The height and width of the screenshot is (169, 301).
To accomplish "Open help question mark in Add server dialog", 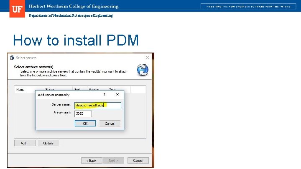I will pyautogui.click(x=104, y=95).
